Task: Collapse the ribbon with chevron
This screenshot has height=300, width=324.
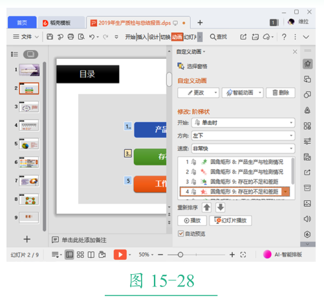Action: (x=306, y=37)
